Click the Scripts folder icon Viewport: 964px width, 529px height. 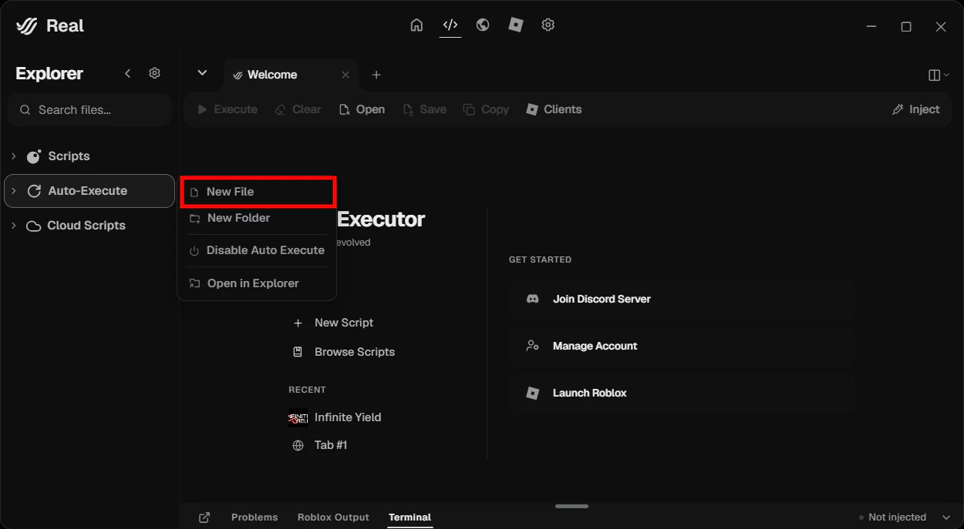click(x=34, y=156)
